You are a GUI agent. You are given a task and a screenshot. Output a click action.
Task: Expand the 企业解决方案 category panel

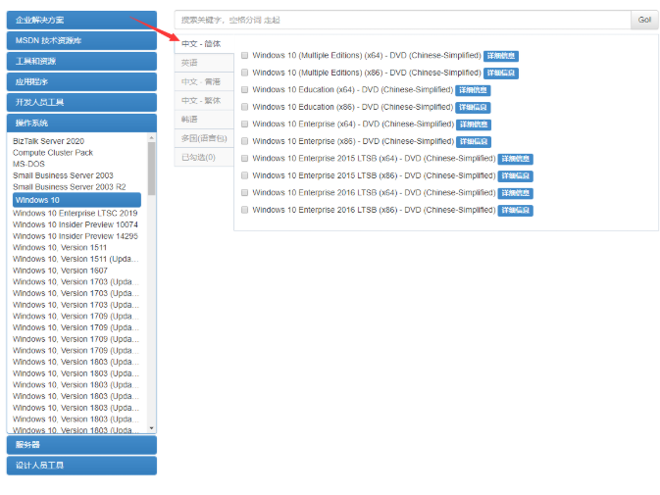81,20
